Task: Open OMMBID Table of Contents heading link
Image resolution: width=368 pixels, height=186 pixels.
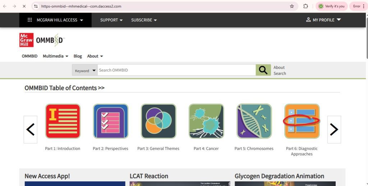Action: 65,88
